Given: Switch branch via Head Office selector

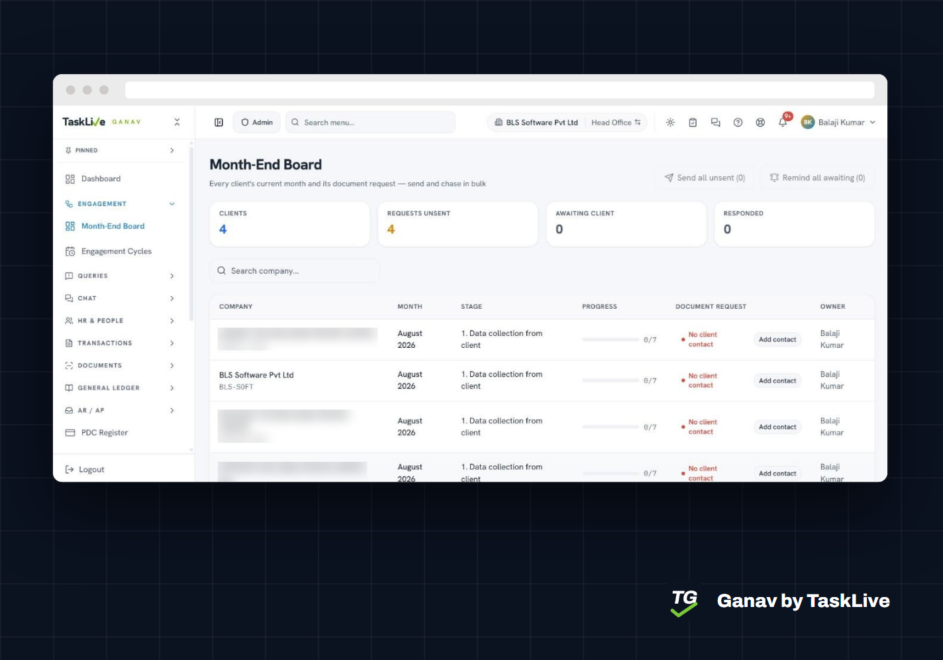Looking at the screenshot, I should 616,123.
